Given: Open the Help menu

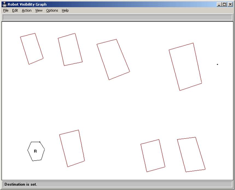Looking at the screenshot, I should click(65, 10).
